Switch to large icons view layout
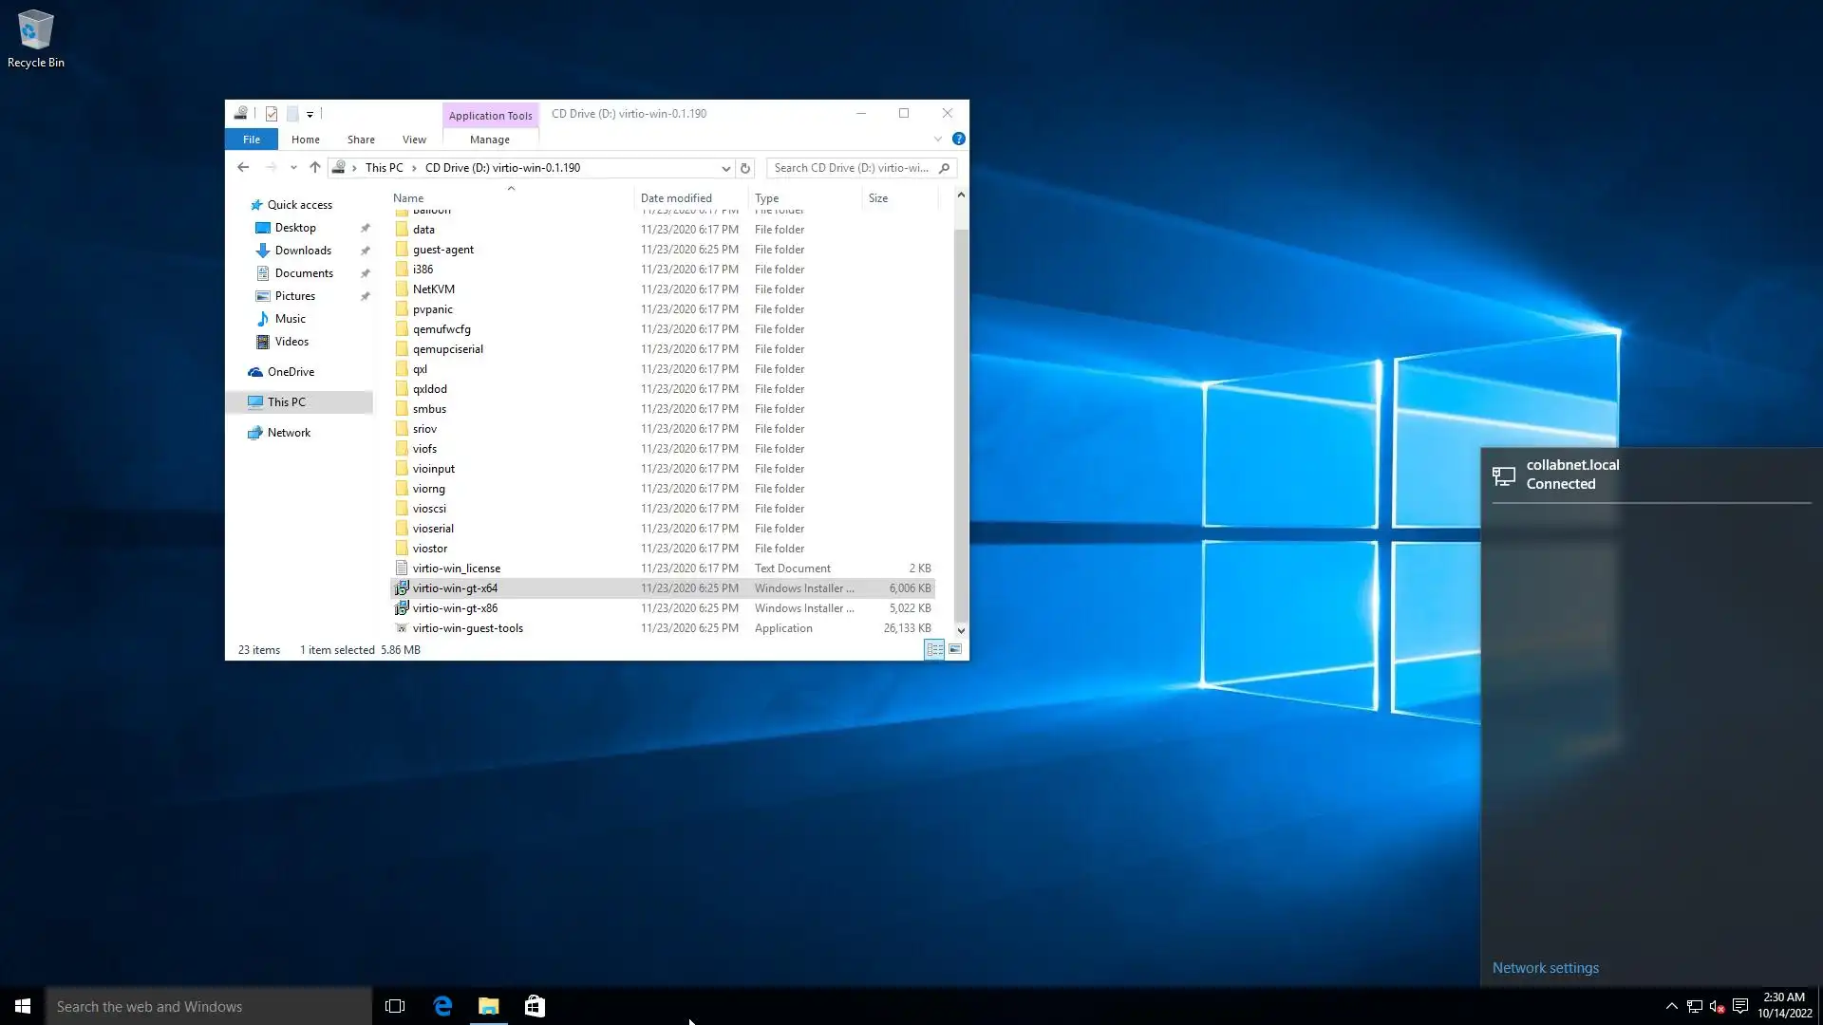Viewport: 1823px width, 1025px height. (955, 650)
